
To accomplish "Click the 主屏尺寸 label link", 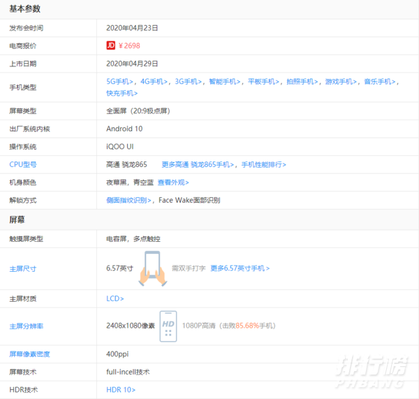I will coord(23,269).
